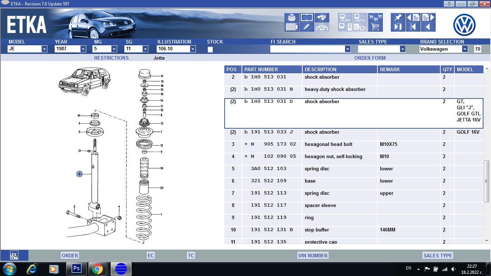Toggle the STOCK checkbox
Screen dimensions: 491x276
pos(210,50)
